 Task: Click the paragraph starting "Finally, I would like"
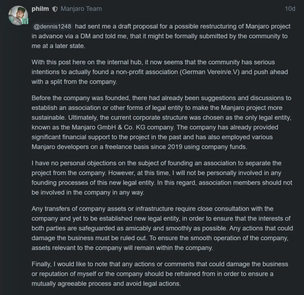coord(159,274)
